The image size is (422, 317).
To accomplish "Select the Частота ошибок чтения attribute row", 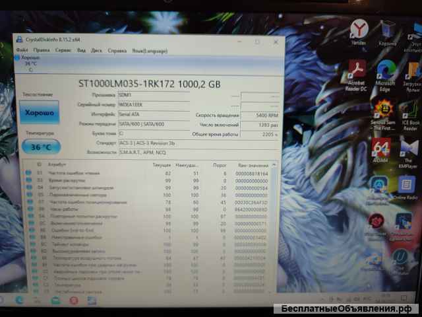I will pyautogui.click(x=148, y=173).
